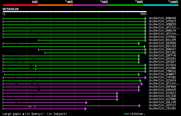Click the arrowhead ending the UniRef100_Q9SD86 alignment
181x116 pixels.
tap(139, 43)
